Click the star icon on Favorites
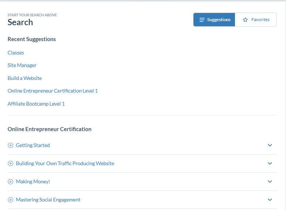Viewport: 286px width, 210px height. 245,20
